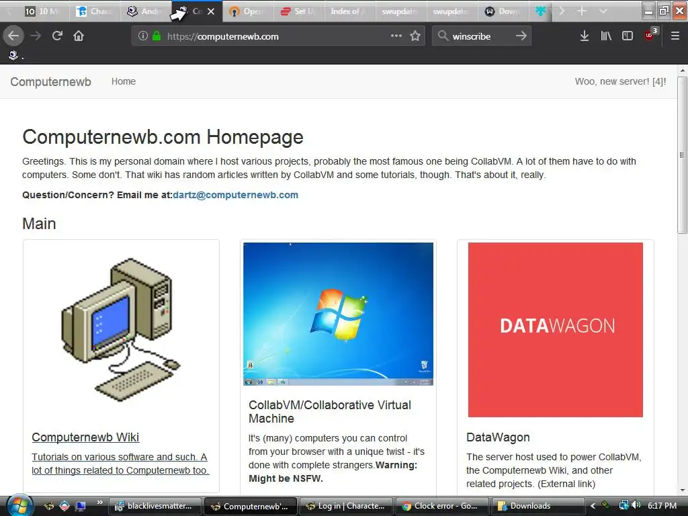Viewport: 688px width, 516px height.
Task: Click the Show Desktop quick launch icon
Action: pos(81,506)
